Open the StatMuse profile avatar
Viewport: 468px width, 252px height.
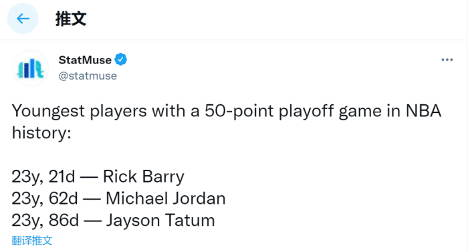point(31,68)
